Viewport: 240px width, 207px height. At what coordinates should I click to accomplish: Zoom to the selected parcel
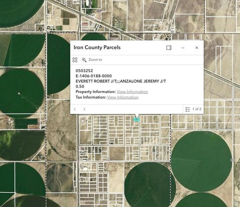pyautogui.click(x=92, y=60)
